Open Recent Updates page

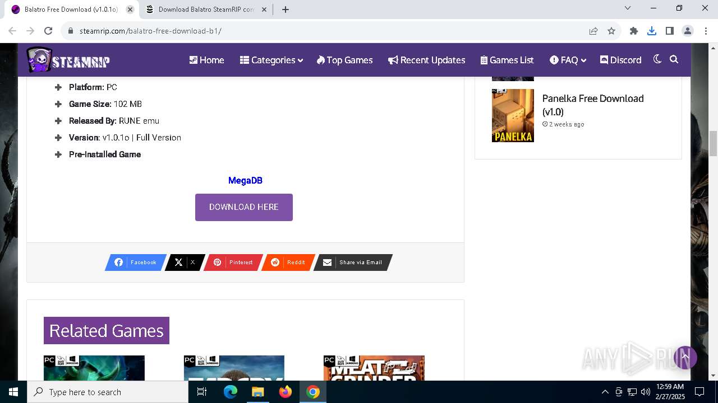[426, 60]
